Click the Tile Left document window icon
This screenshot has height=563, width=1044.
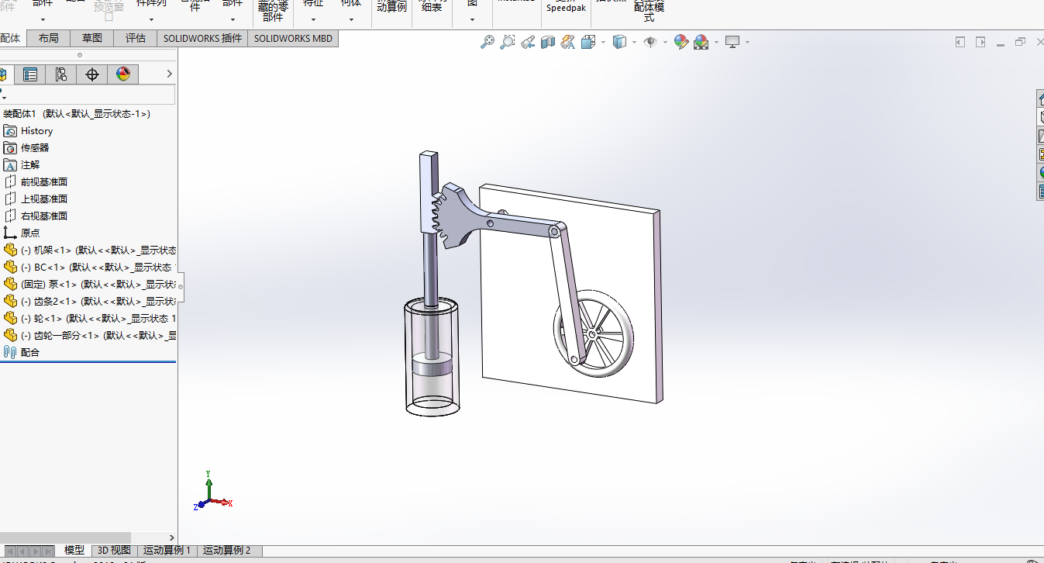(x=960, y=42)
